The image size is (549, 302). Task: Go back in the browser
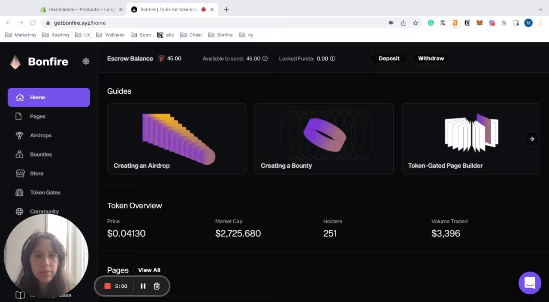pos(8,23)
